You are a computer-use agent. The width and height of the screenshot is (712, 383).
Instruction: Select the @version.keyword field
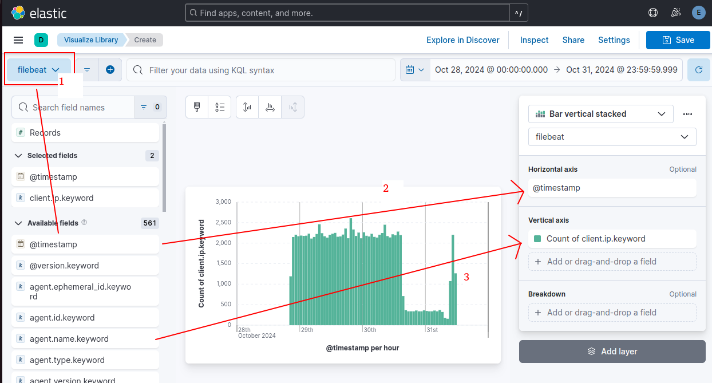(85, 266)
